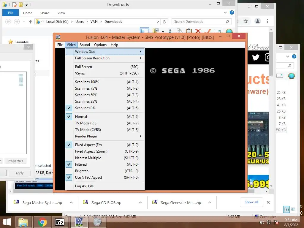This screenshot has height=228, width=304.
Task: Toggle Use NTSC Aspect
Action: click(105, 178)
